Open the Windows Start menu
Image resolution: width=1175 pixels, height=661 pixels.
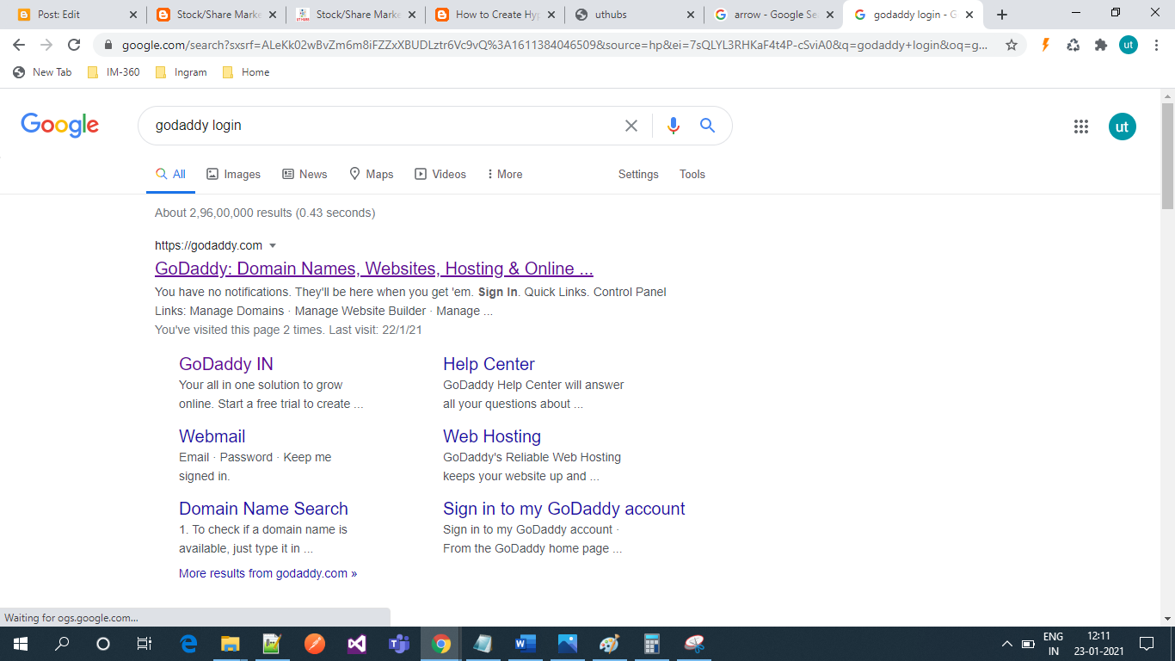pyautogui.click(x=19, y=644)
